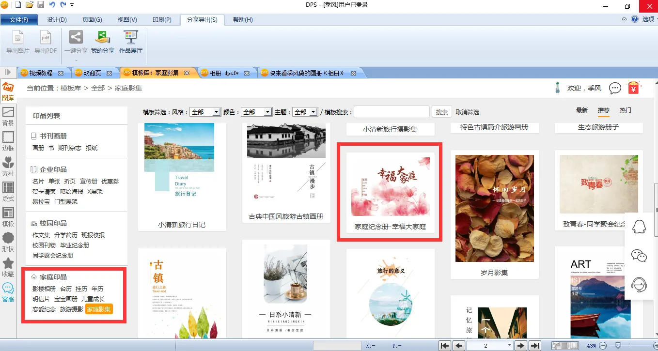Click 取消筛选 to clear filters
This screenshot has width=658, height=351.
[468, 112]
